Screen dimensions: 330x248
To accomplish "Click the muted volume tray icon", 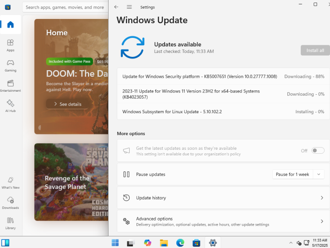I will [299, 243].
